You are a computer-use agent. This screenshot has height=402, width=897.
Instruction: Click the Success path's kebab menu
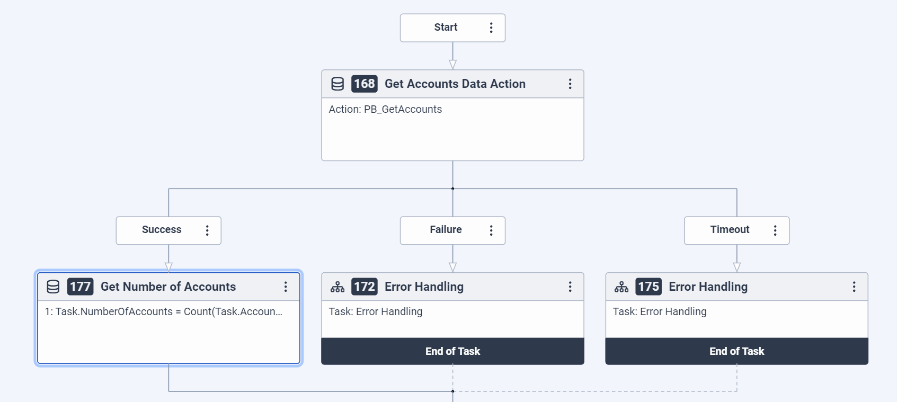point(207,230)
